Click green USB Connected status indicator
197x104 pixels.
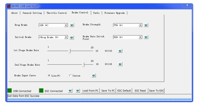tap(10, 90)
